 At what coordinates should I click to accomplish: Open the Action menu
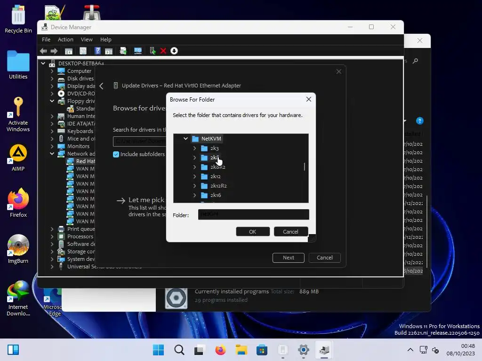tap(65, 39)
